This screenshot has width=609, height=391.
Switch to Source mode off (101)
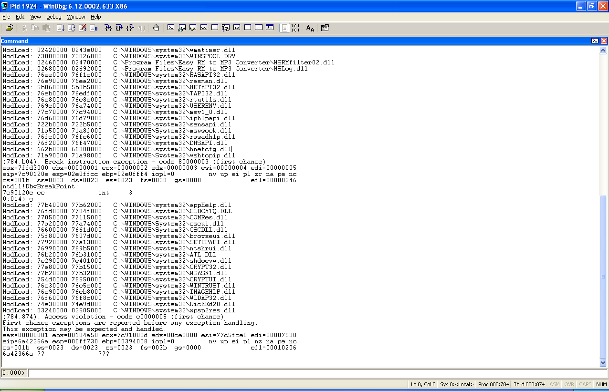click(295, 28)
